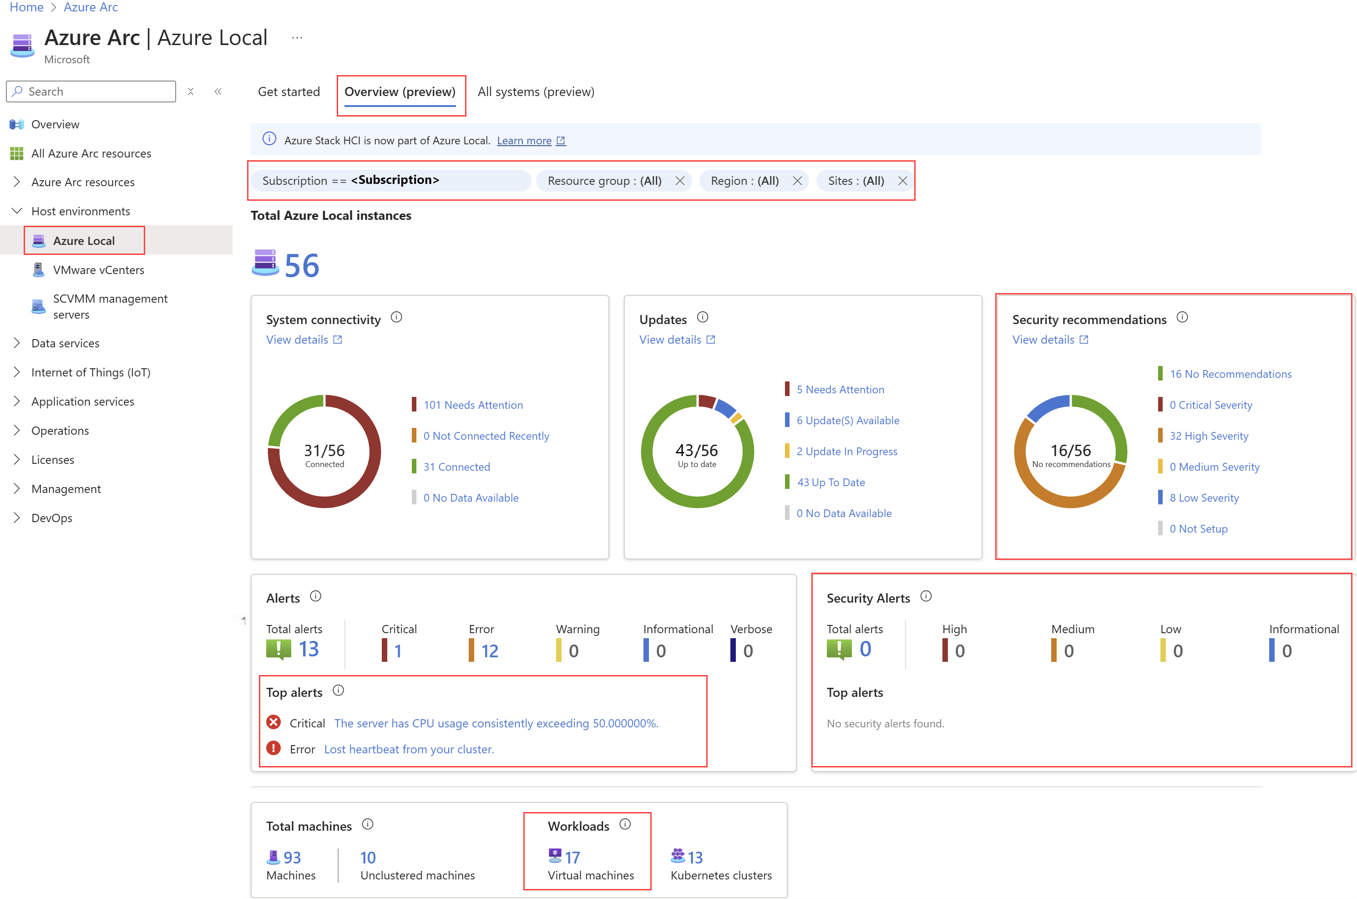Remove the Resource group filter

tap(680, 181)
